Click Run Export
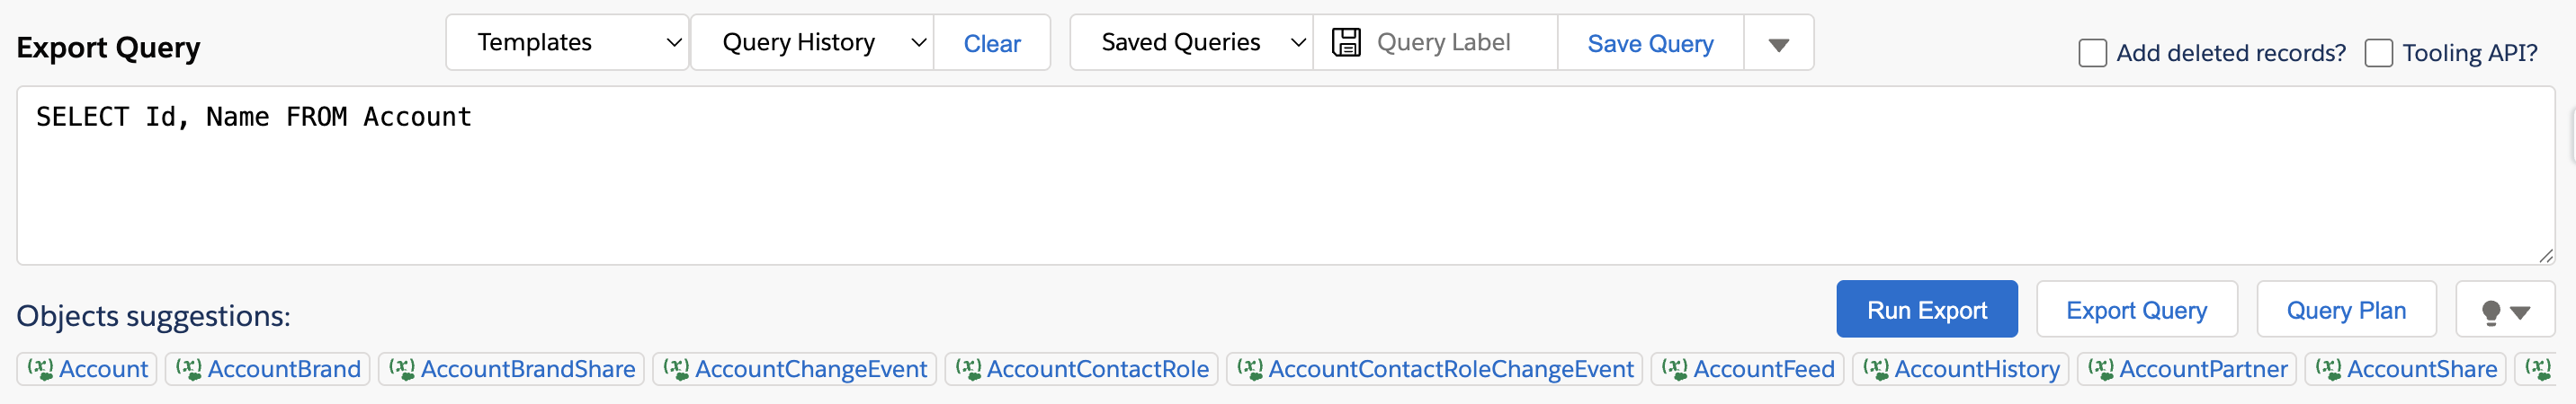Screen dimensions: 2576x404 pyautogui.click(x=1926, y=309)
